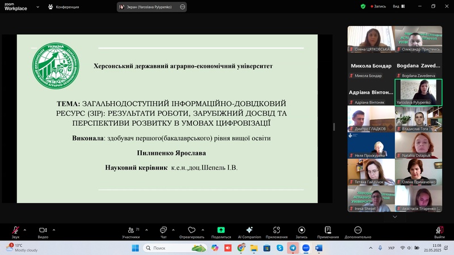
Task: Open File Explorer from the taskbar
Action: tap(254, 248)
